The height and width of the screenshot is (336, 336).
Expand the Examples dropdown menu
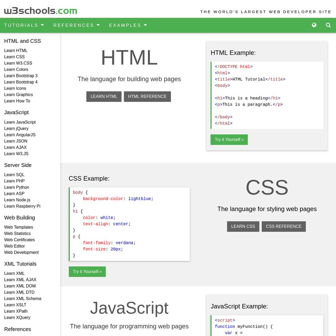(x=128, y=25)
